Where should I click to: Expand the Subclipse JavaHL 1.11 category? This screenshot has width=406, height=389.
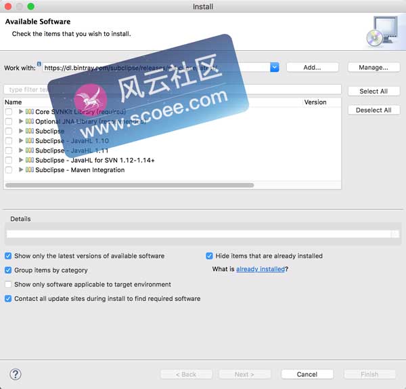[x=21, y=150]
